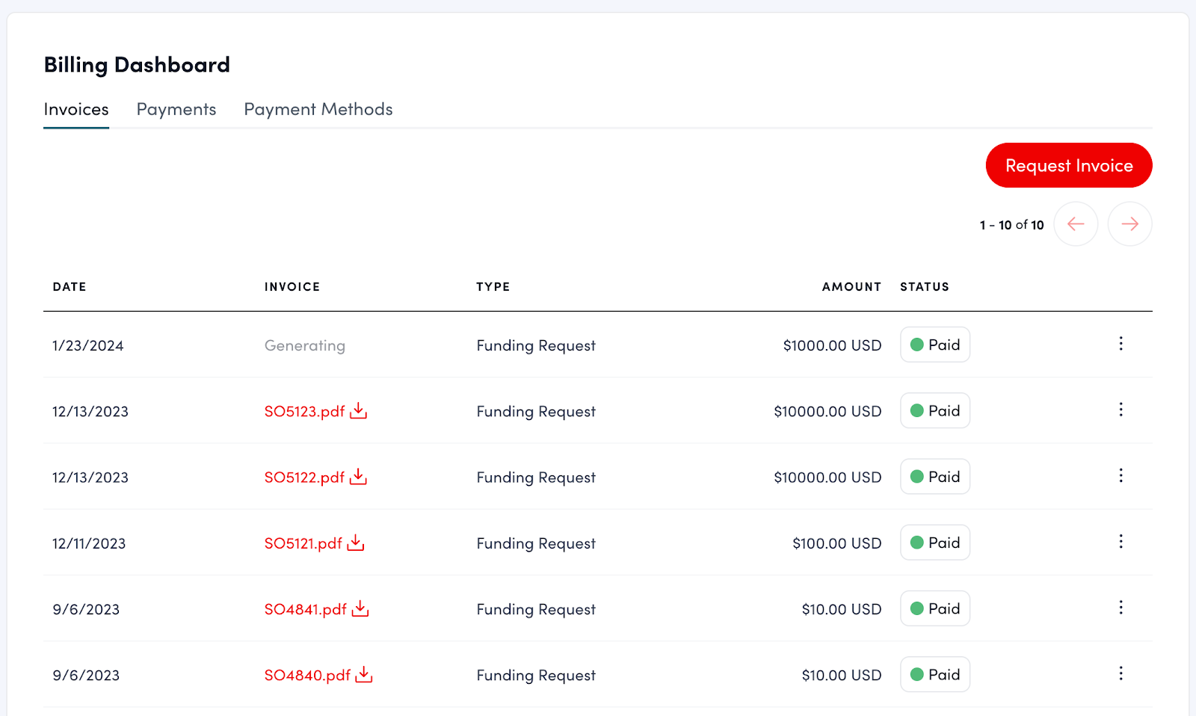Show more actions for the 12/11/2023 invoice
Viewport: 1196px width, 716px height.
click(x=1121, y=541)
